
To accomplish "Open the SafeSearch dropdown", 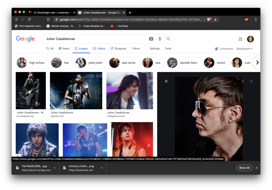I will point(244,49).
